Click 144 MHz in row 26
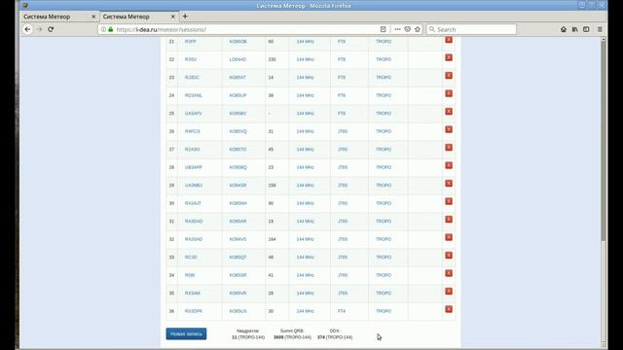The width and height of the screenshot is (623, 350). pos(305,131)
